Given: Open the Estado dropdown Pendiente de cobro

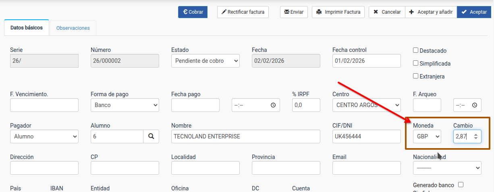Looking at the screenshot, I should 205,61.
